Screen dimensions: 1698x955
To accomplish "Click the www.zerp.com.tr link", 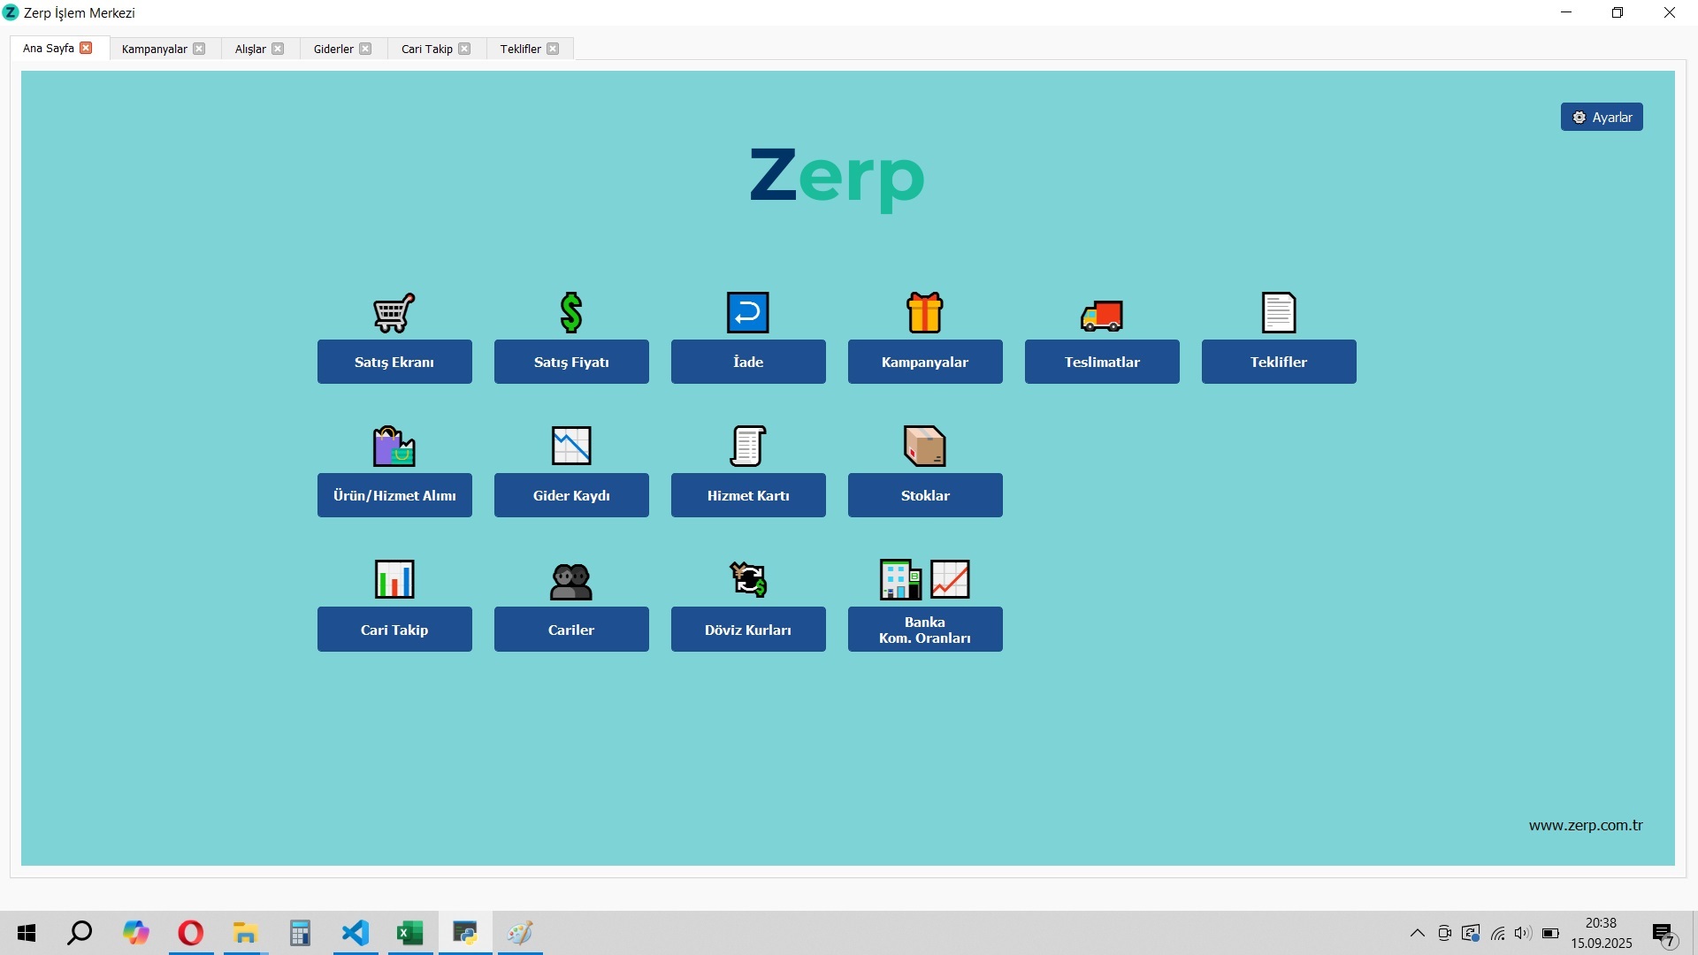I will 1585,825.
